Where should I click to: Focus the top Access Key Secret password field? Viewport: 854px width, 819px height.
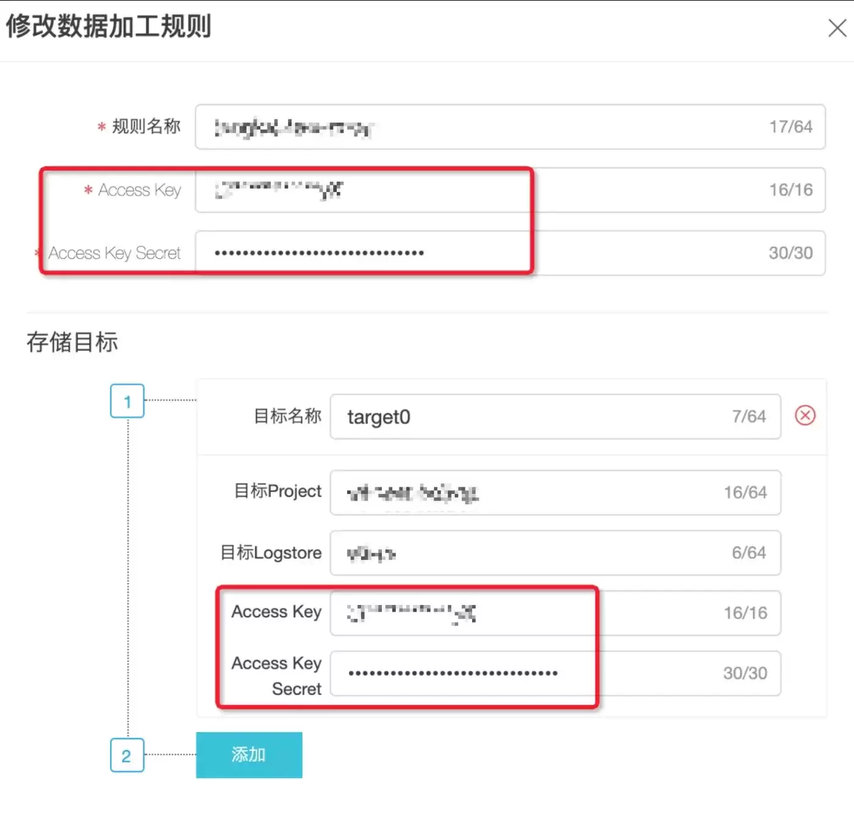510,253
